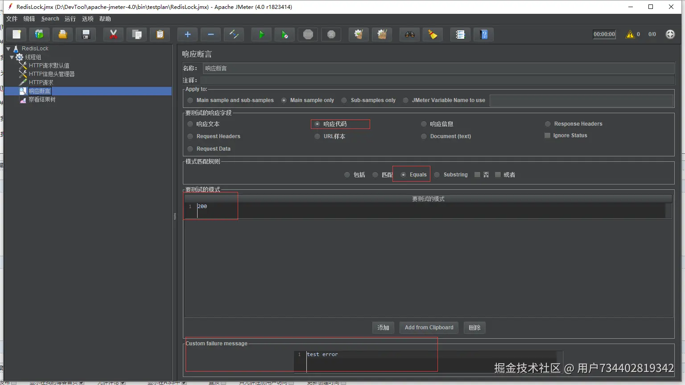The image size is (685, 385).
Task: Click the Help question mark icon
Action: 483,34
